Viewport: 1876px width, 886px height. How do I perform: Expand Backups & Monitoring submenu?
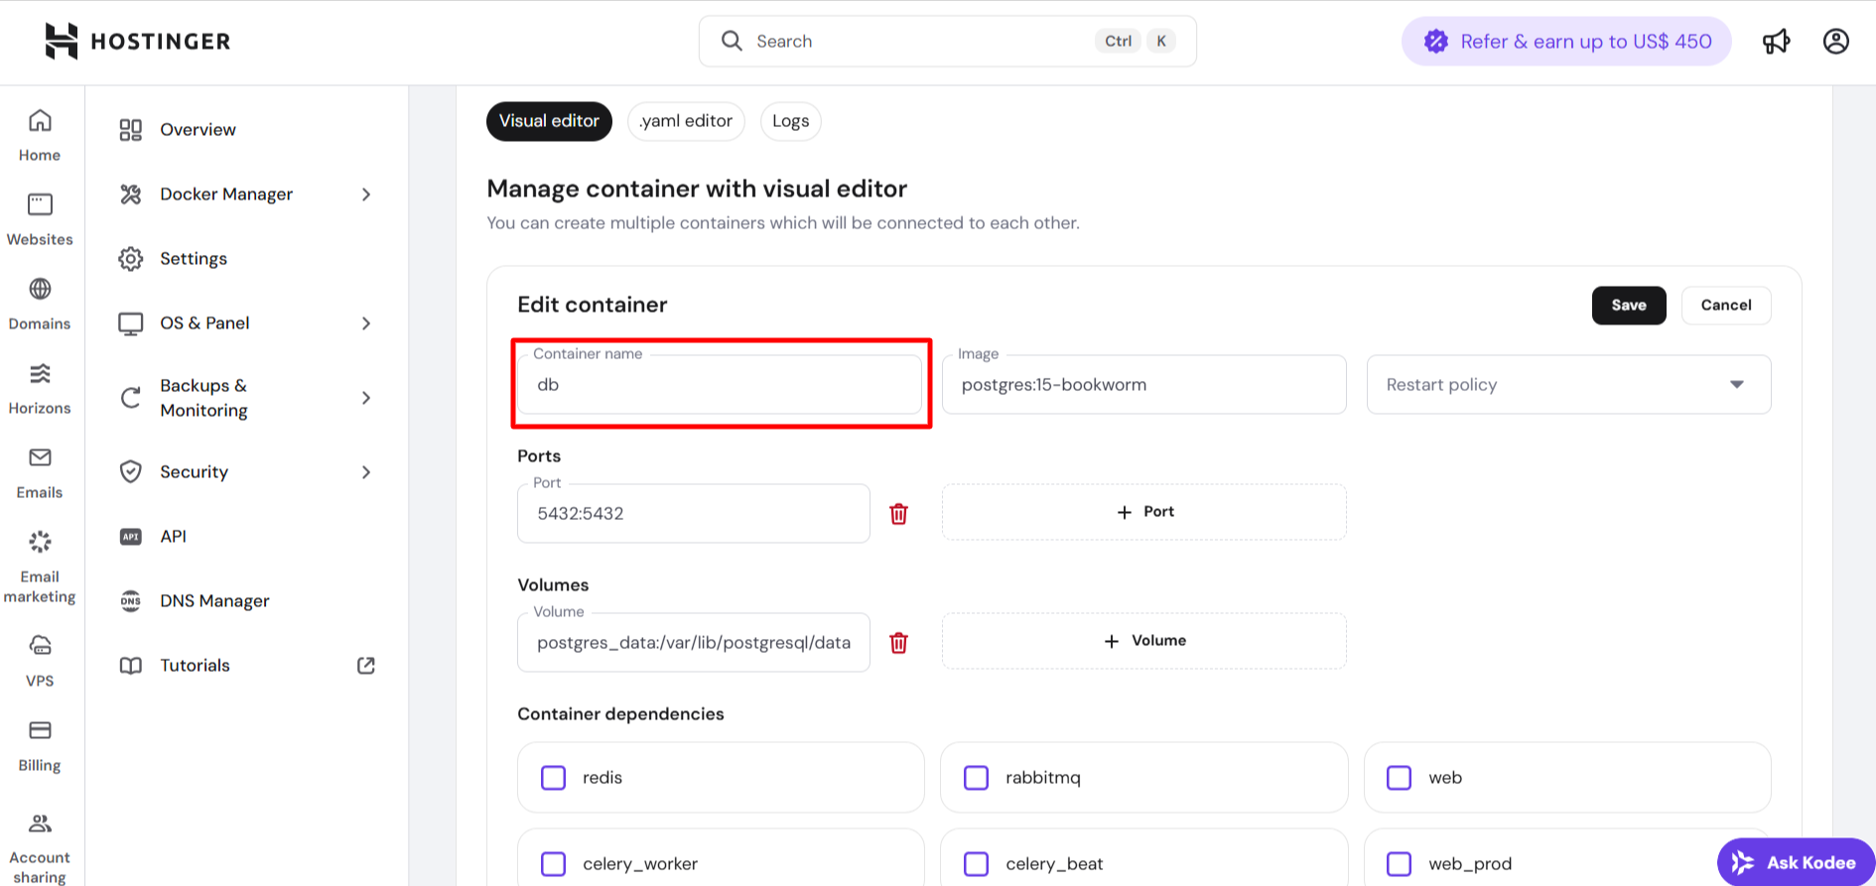[366, 398]
